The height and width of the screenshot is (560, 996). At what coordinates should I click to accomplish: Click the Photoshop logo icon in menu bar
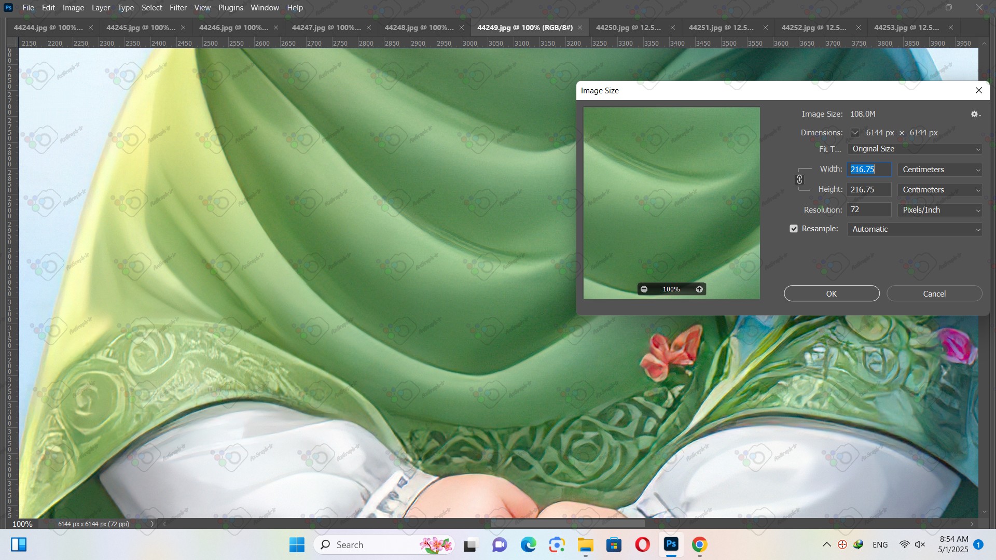pos(8,8)
